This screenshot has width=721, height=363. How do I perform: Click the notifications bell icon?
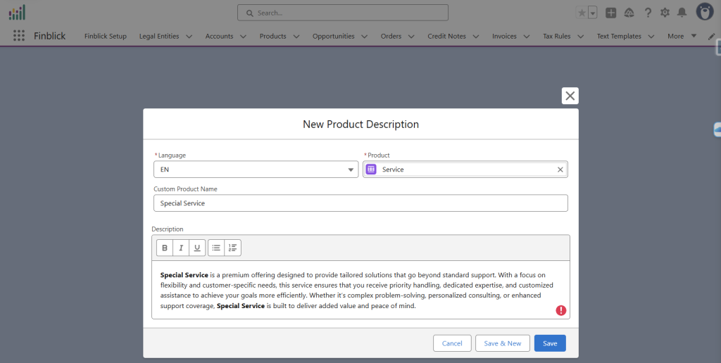(682, 13)
